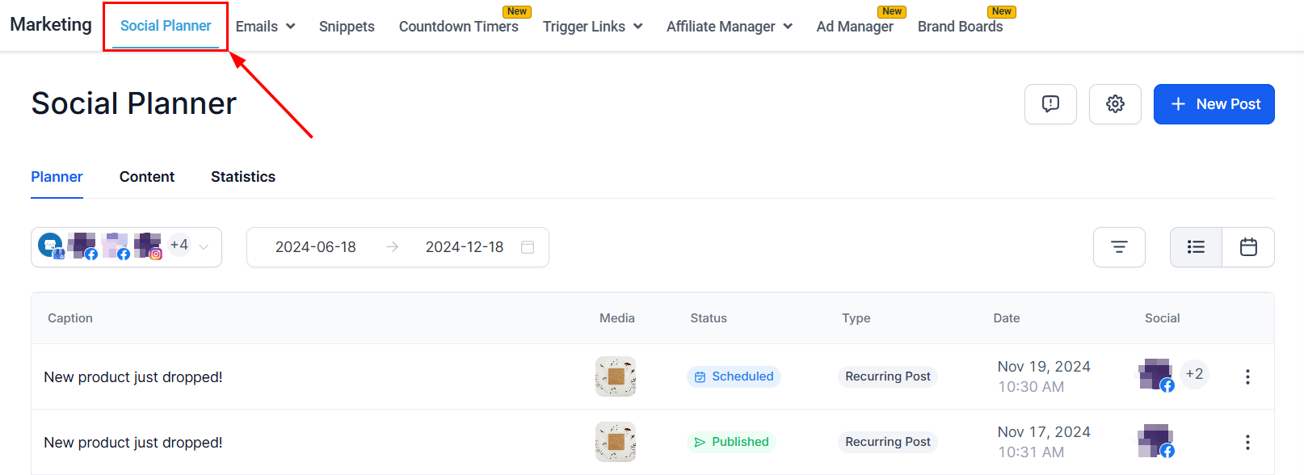Click the start date 2024-06-18 field
Screen dimensions: 1304x475
315,247
